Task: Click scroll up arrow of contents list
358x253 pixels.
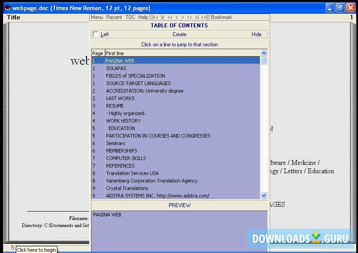Action: pos(264,53)
